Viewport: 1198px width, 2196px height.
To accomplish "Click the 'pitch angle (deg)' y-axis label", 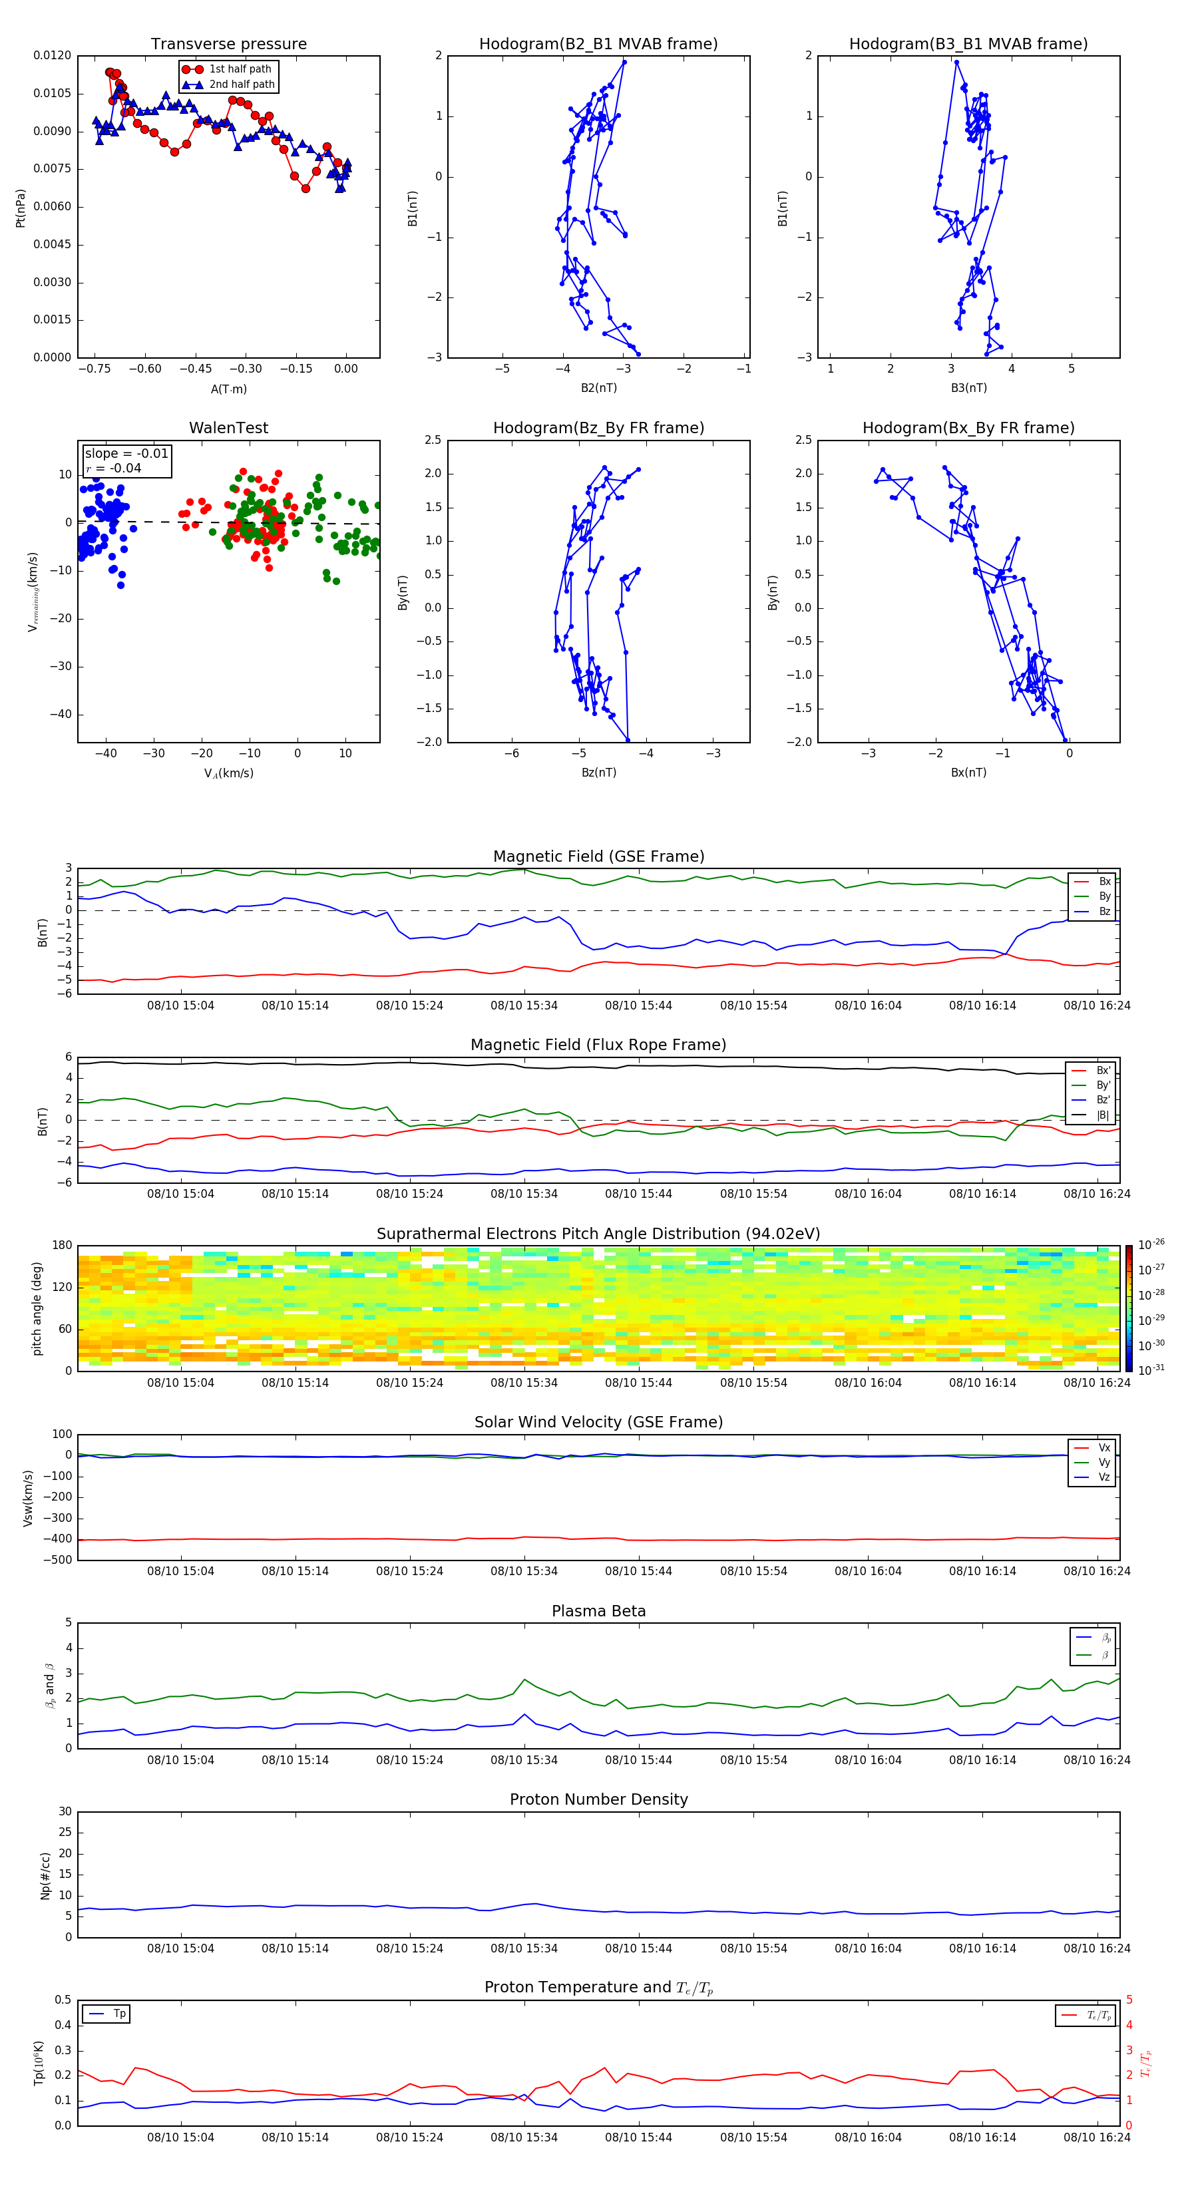I will tap(37, 1308).
